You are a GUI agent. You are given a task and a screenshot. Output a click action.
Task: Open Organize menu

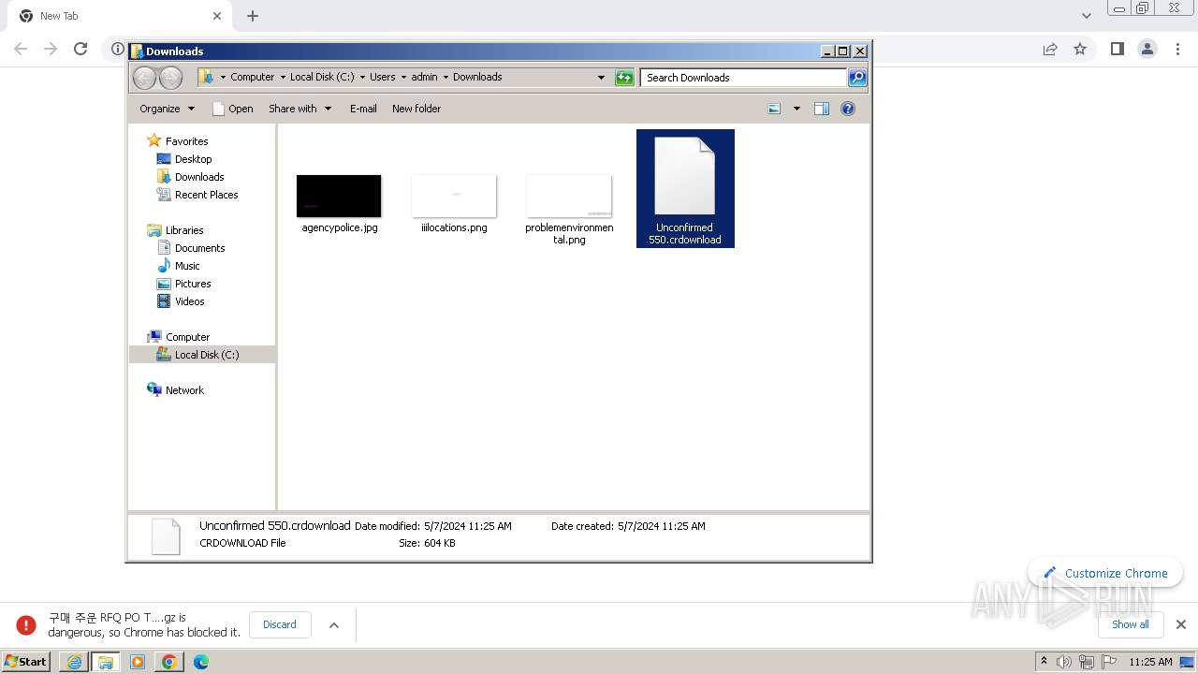pyautogui.click(x=167, y=109)
